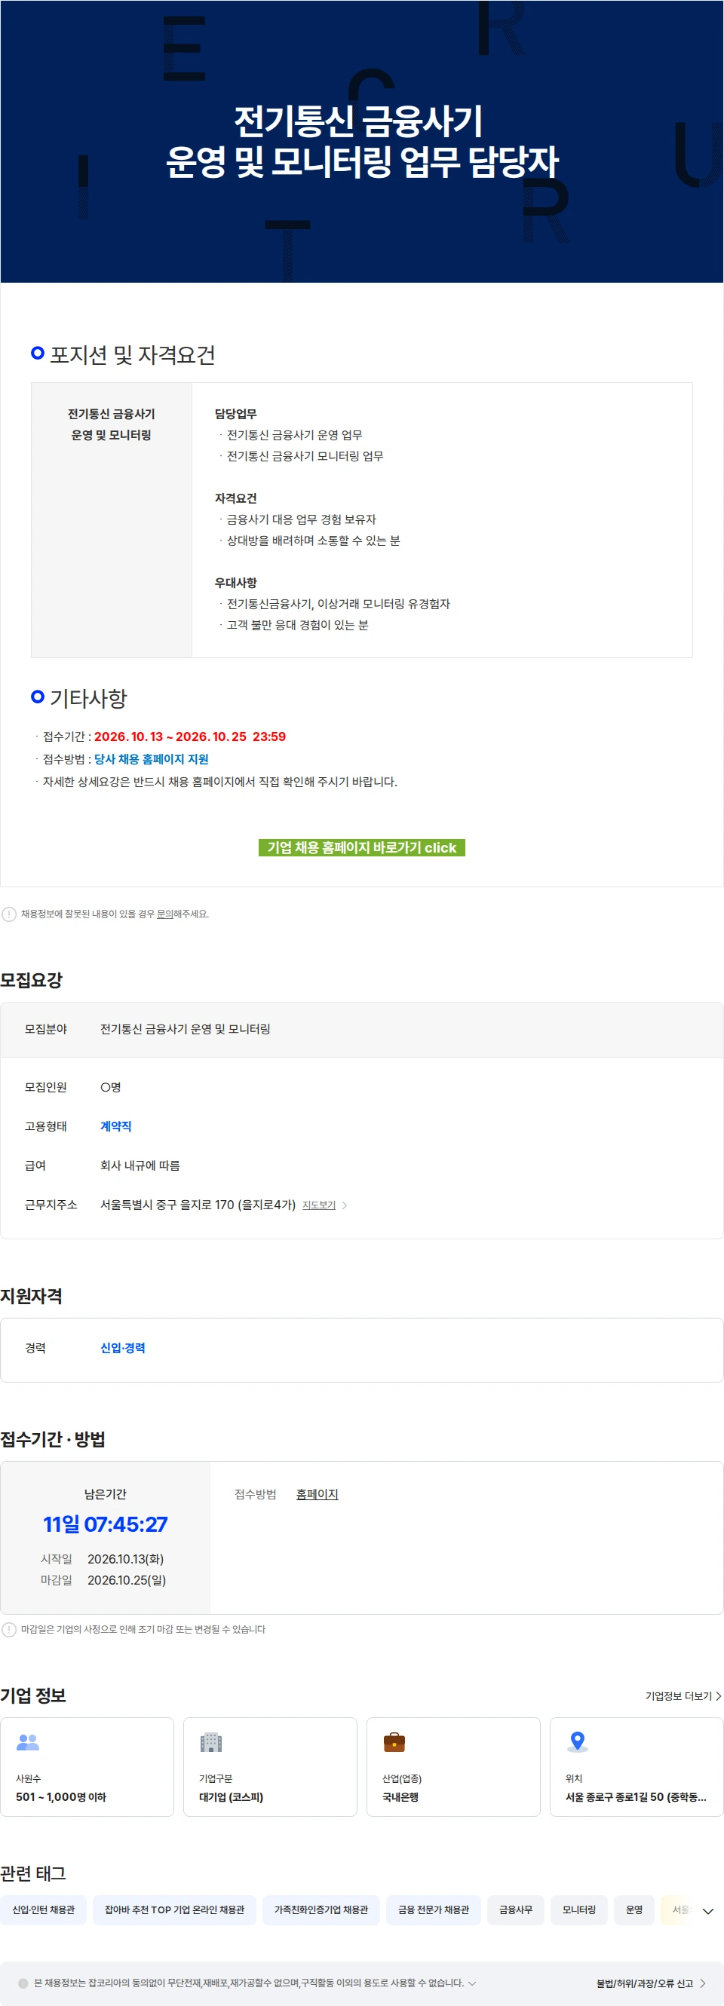This screenshot has width=724, height=2006.
Task: Click the deadline 2026.10.25(일)
Action: click(x=126, y=1579)
